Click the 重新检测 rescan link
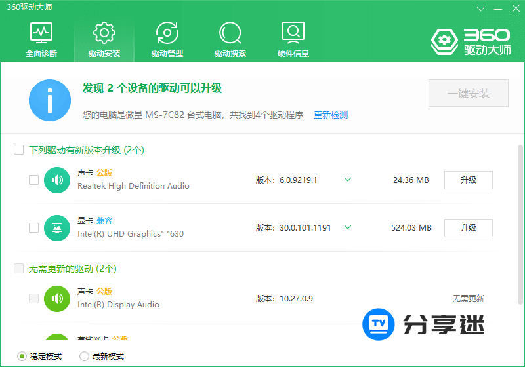 [x=330, y=115]
